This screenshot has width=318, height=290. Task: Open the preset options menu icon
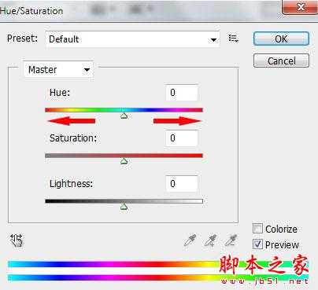(233, 39)
